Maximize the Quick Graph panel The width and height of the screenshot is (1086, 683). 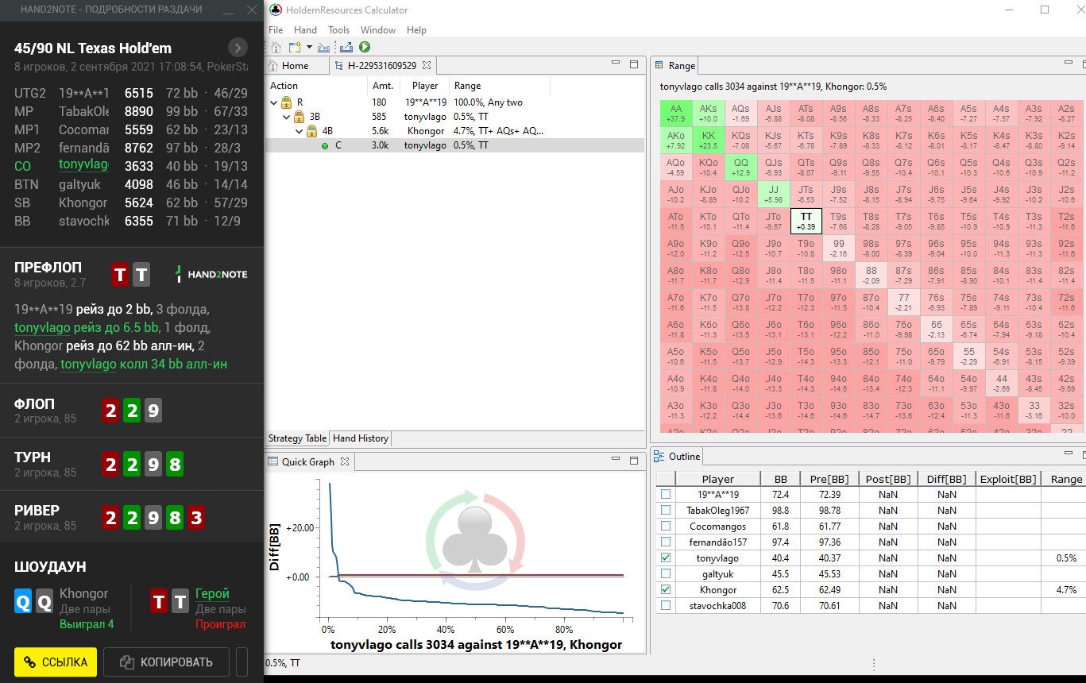tap(634, 459)
